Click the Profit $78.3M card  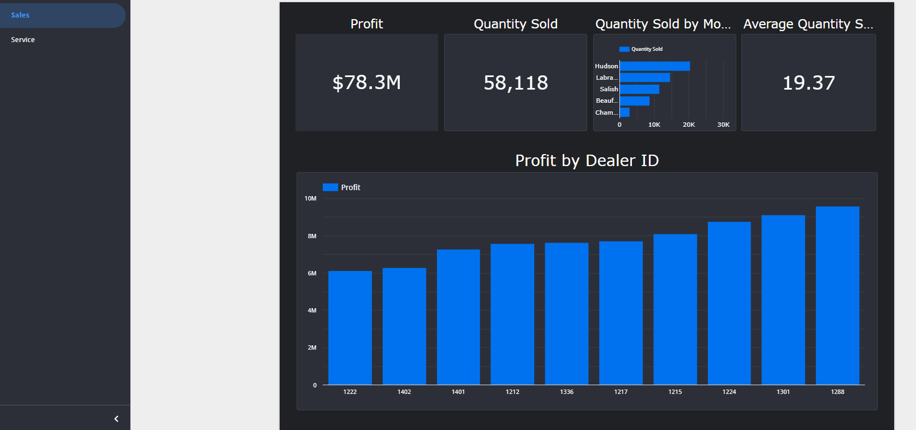click(x=367, y=83)
